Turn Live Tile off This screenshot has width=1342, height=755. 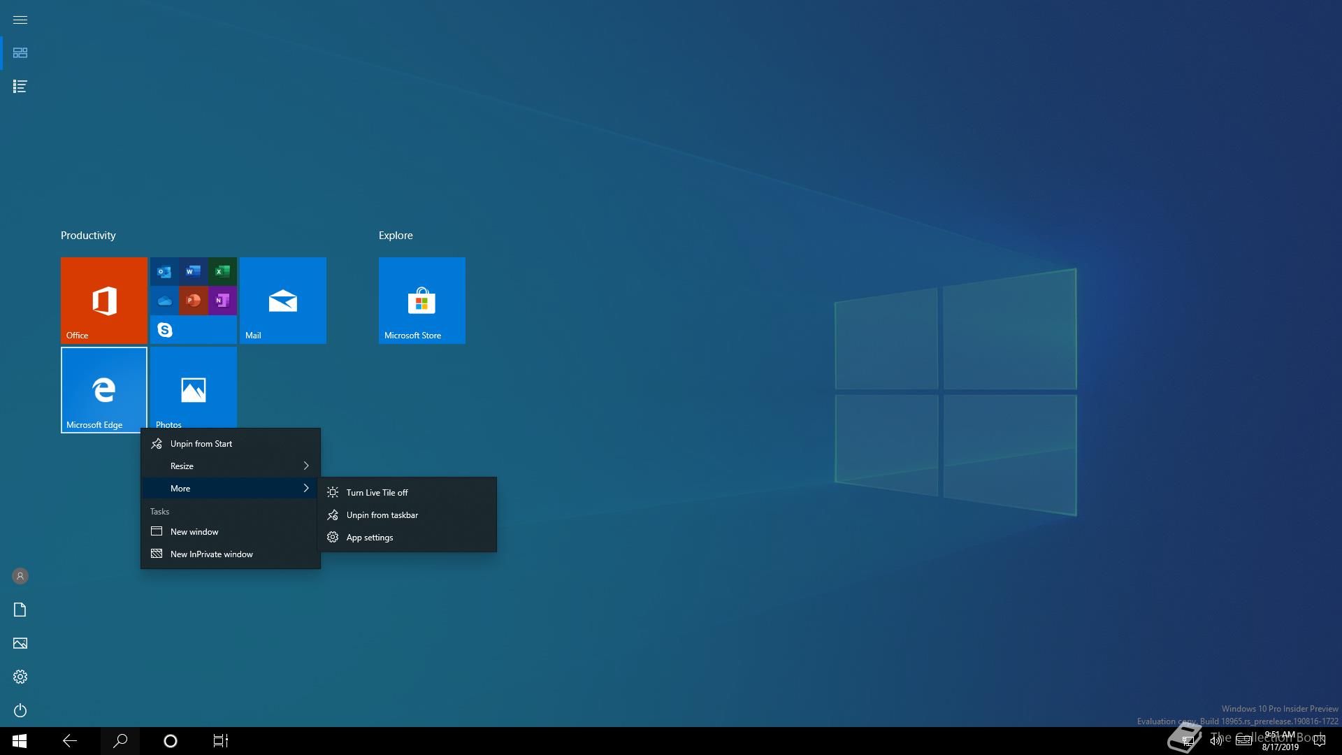(x=407, y=493)
